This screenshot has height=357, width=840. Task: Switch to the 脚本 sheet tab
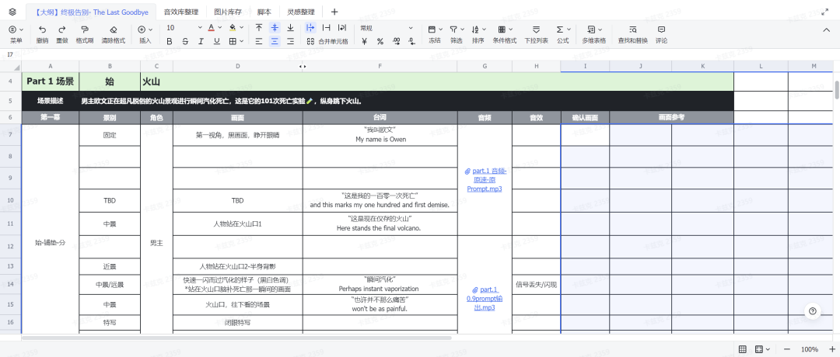coord(264,12)
